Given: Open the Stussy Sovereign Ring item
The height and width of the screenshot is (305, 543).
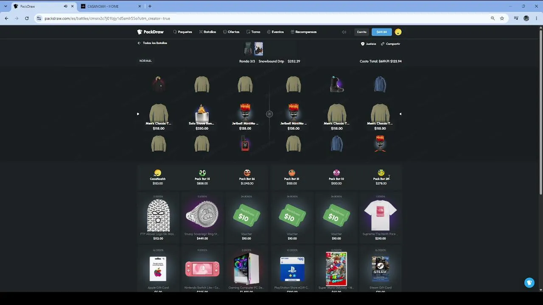Looking at the screenshot, I should (x=202, y=218).
